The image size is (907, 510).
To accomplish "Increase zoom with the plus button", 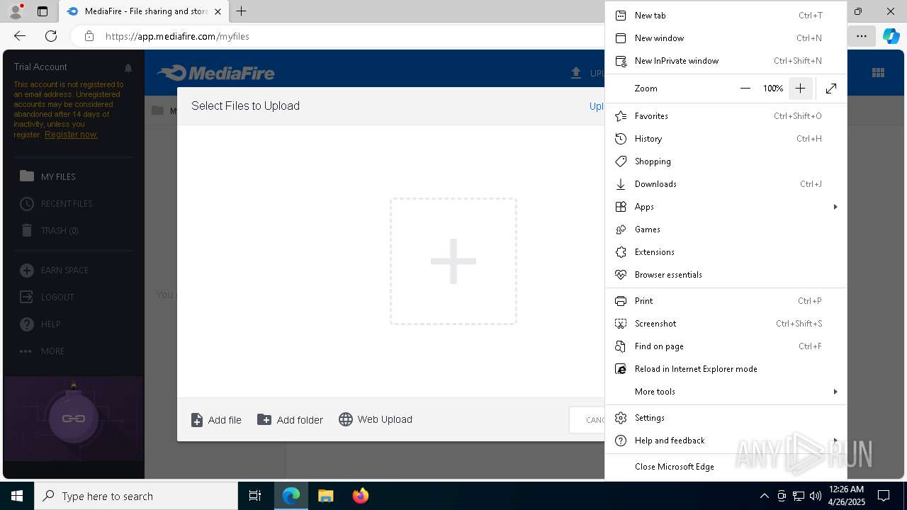I will click(800, 89).
